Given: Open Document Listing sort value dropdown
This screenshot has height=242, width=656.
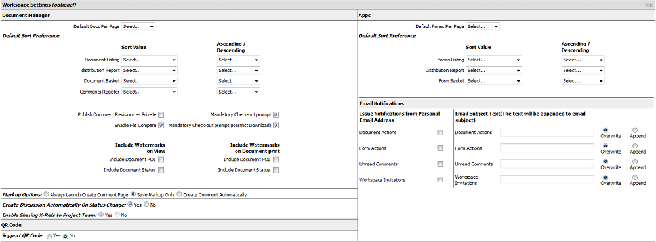Looking at the screenshot, I should tap(150, 60).
